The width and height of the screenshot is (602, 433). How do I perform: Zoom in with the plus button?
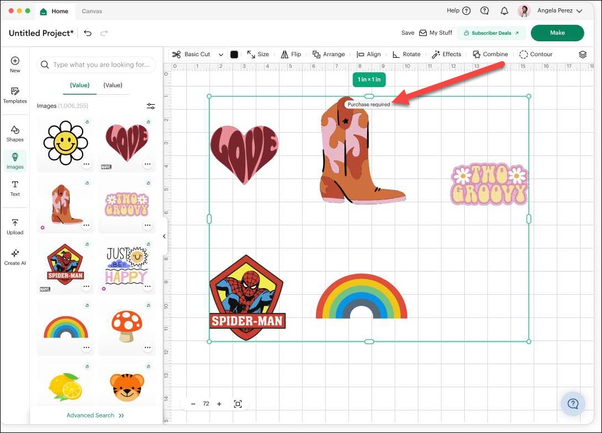click(x=219, y=404)
